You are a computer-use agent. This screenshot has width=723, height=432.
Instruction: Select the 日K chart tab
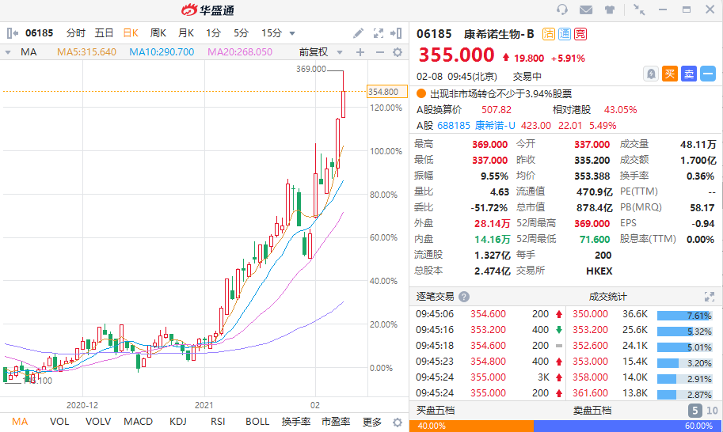coord(131,33)
